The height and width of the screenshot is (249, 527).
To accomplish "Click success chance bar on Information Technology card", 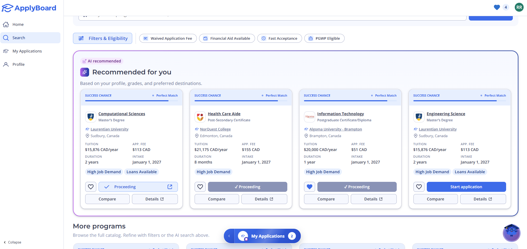I will pyautogui.click(x=350, y=101).
